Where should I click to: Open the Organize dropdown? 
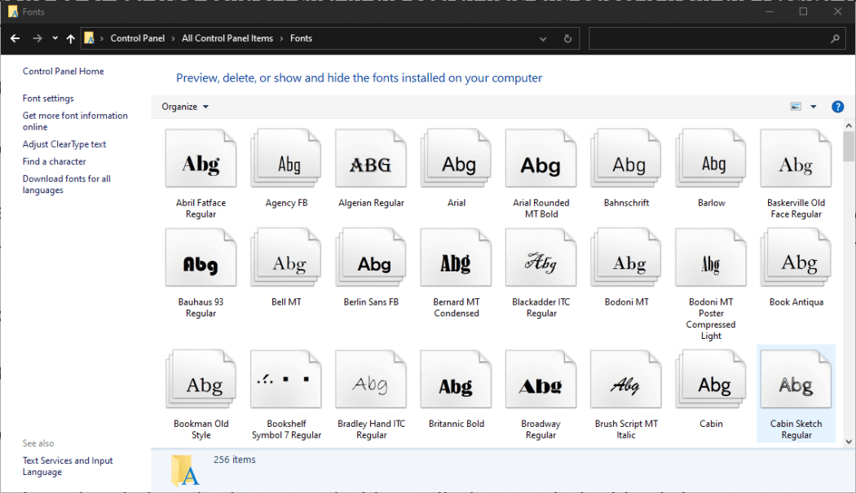[183, 106]
